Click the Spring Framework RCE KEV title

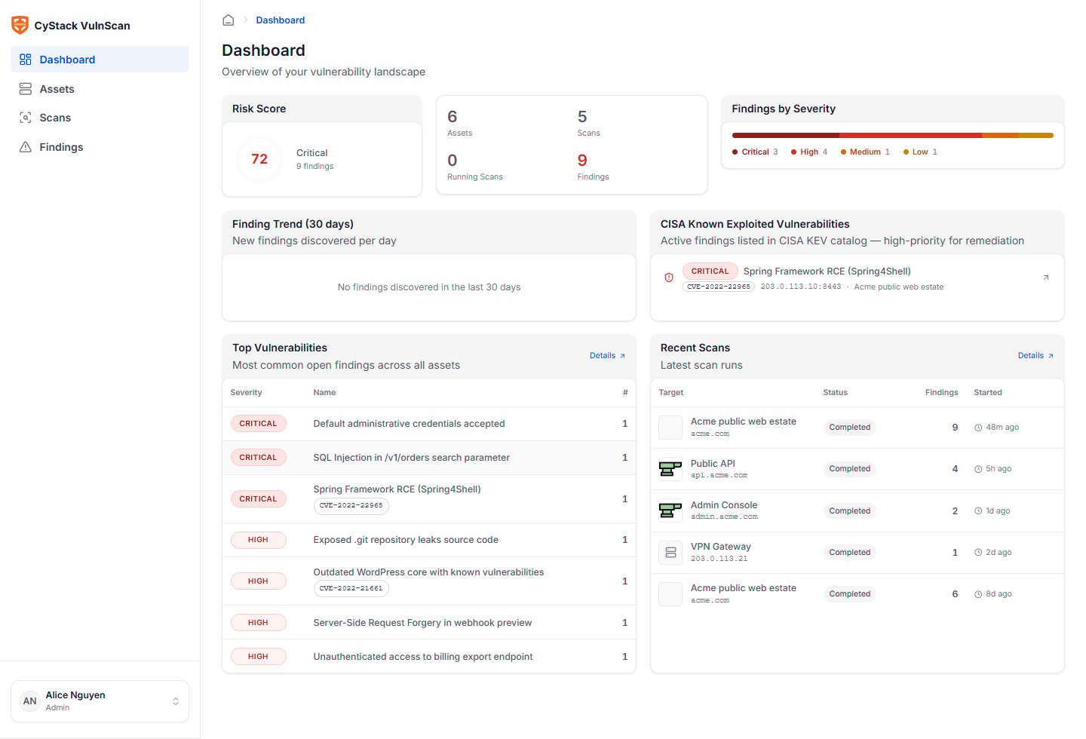[x=827, y=271]
